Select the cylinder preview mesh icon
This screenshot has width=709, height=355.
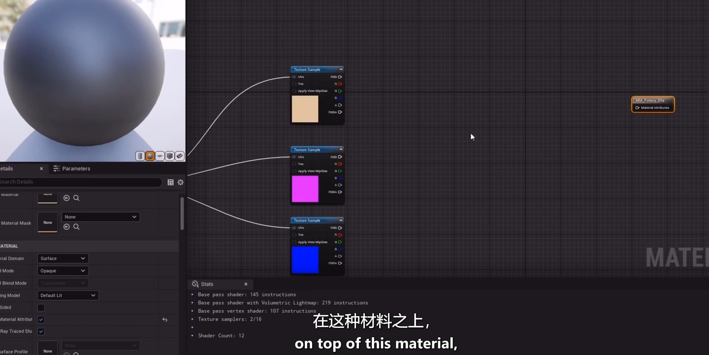coord(140,156)
